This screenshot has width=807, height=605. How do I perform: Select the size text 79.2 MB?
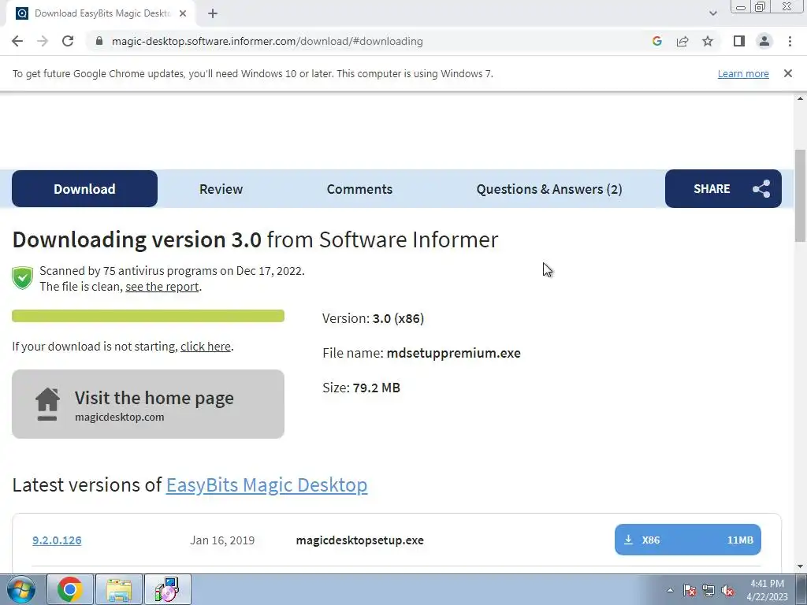[x=376, y=388]
